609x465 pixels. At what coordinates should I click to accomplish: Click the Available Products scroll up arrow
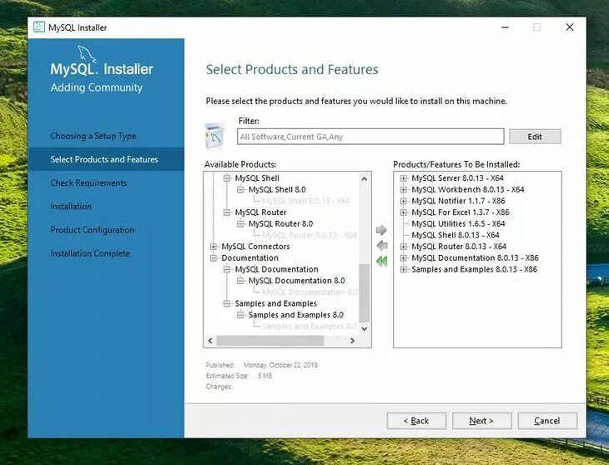(x=364, y=179)
